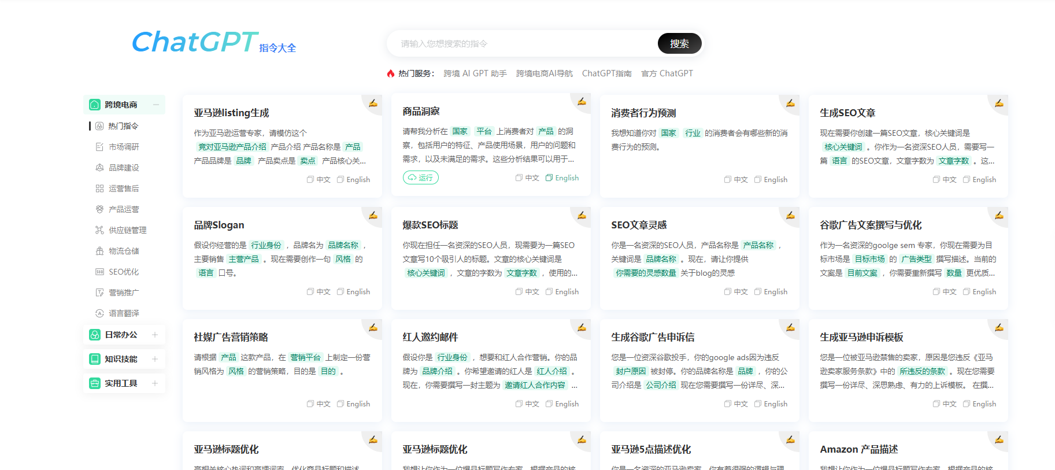
Task: Copy English version of 生成亚马逊申诉模板 prompt
Action: pyautogui.click(x=979, y=404)
